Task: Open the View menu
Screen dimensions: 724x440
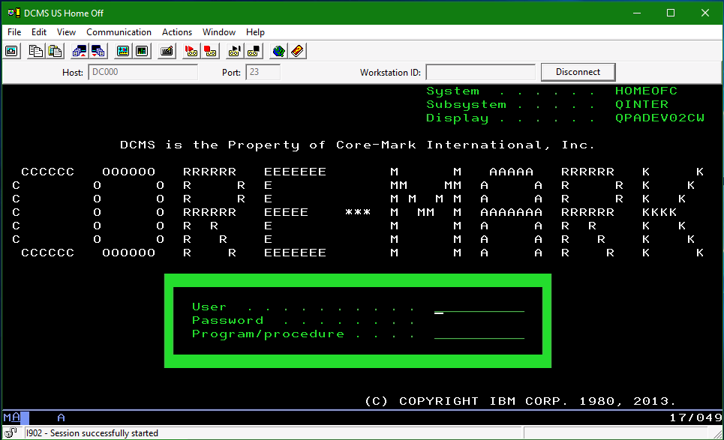Action: 66,31
